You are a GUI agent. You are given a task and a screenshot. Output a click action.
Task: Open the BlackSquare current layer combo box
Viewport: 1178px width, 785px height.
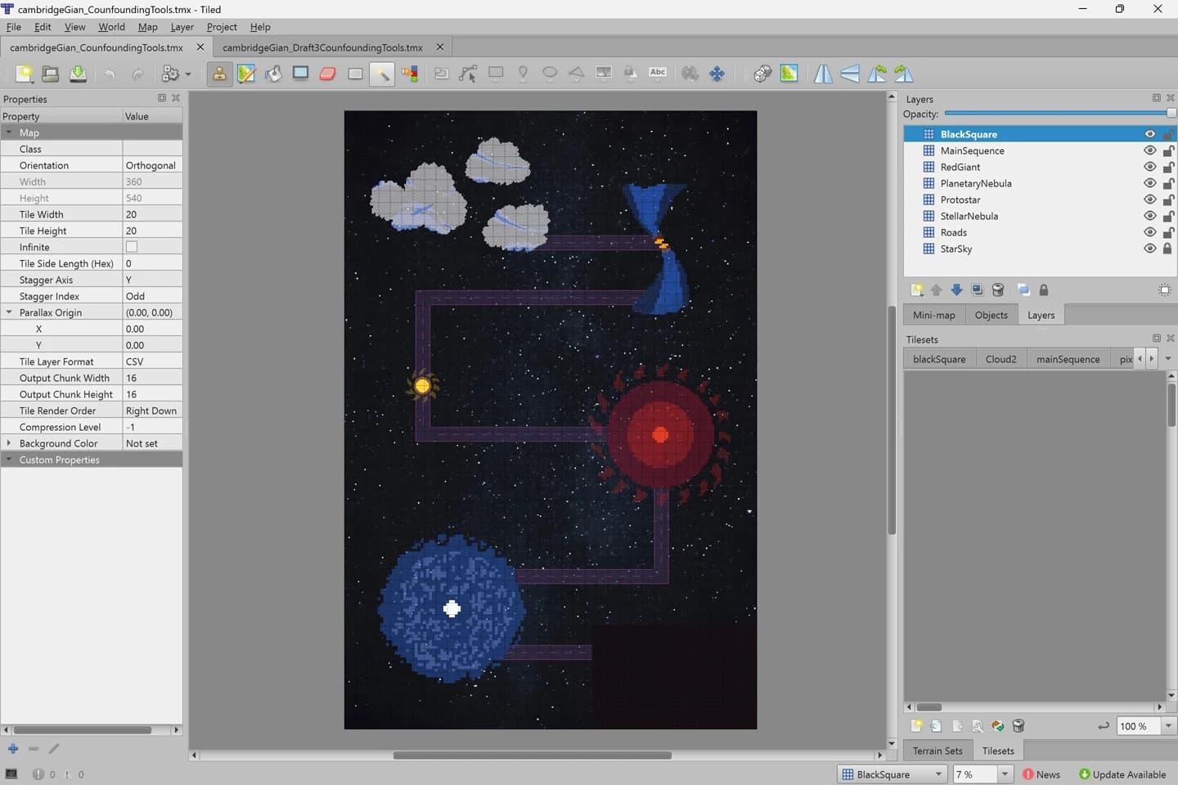coord(894,774)
